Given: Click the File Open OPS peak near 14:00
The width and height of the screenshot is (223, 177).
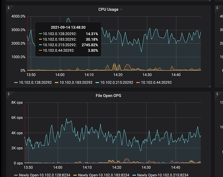Looking at the screenshot, I should [66, 119].
